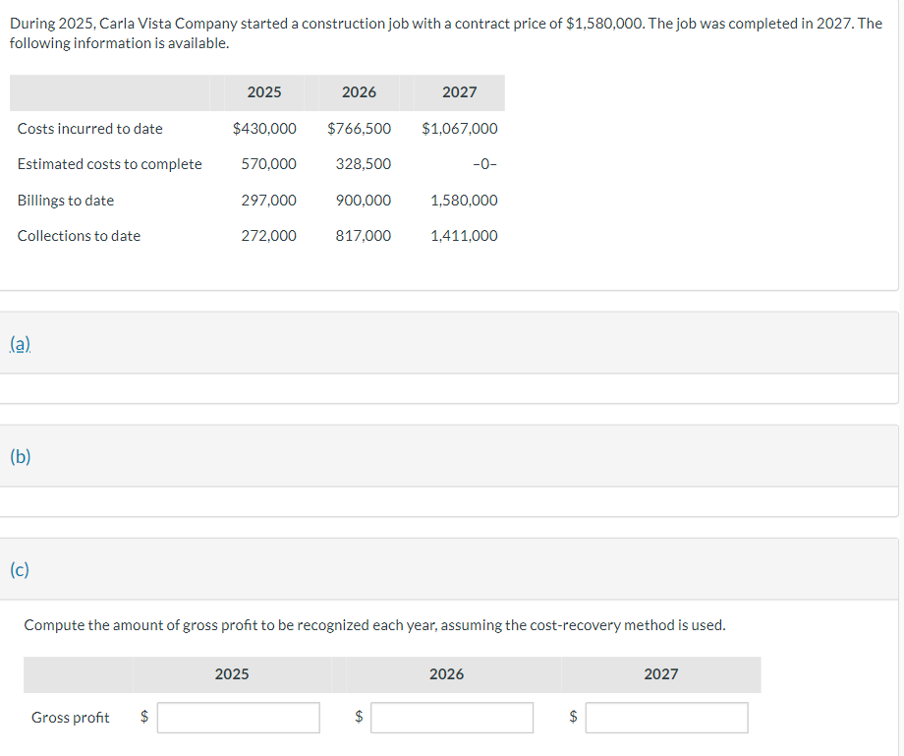Select the 2026 column header in data table
Screen dimensions: 904x756
coord(359,92)
